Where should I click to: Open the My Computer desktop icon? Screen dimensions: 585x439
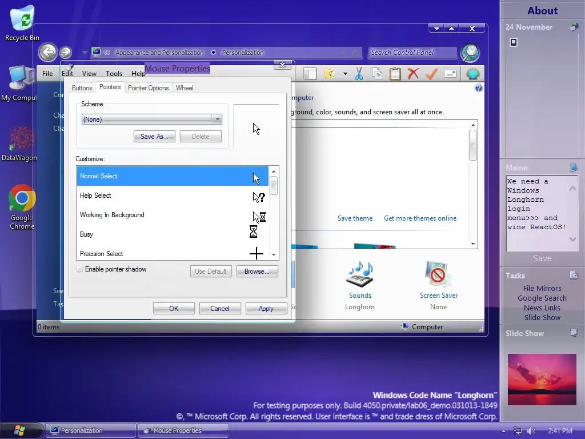point(19,83)
